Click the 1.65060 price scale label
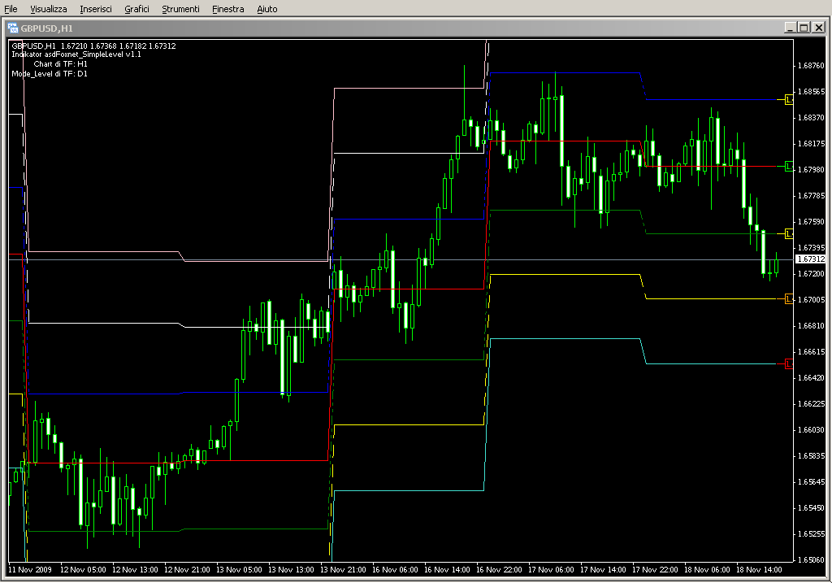 click(x=812, y=559)
